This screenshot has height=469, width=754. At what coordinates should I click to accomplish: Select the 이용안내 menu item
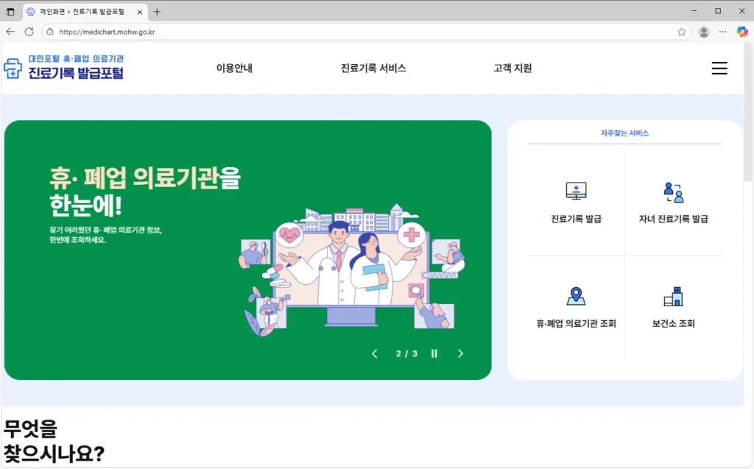pos(236,67)
